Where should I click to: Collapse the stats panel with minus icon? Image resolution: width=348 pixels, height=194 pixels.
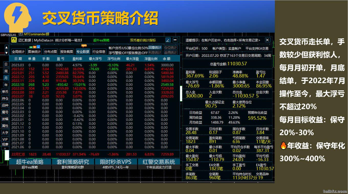(x=175, y=40)
